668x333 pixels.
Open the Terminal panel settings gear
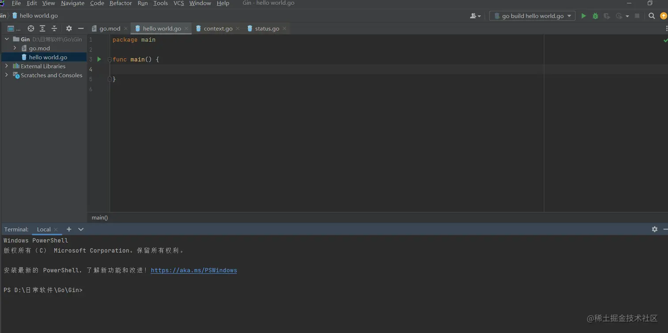[x=655, y=229]
